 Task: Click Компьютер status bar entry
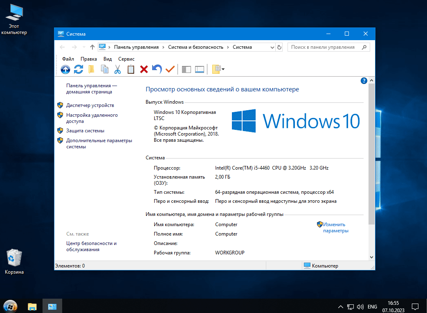click(321, 266)
